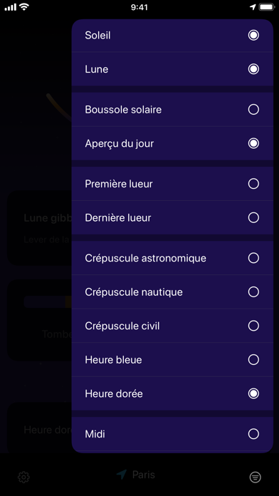Enable the Dernière lueur option
279x496 pixels.
pyautogui.click(x=253, y=217)
